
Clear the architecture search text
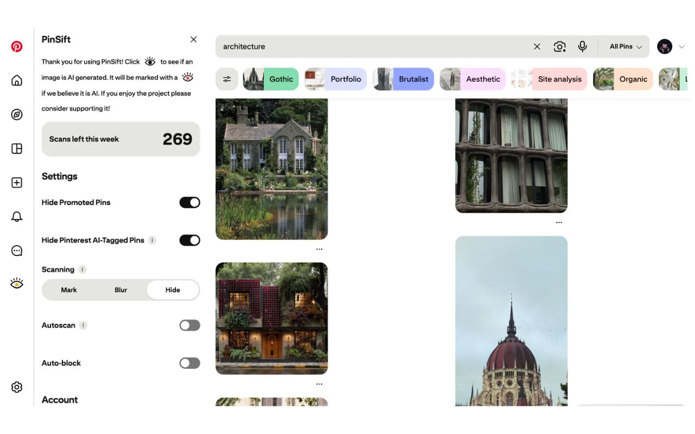point(537,47)
